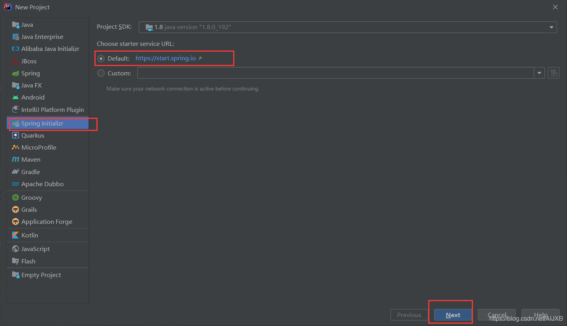
Task: Choose the Application Forge icon
Action: [x=16, y=222]
